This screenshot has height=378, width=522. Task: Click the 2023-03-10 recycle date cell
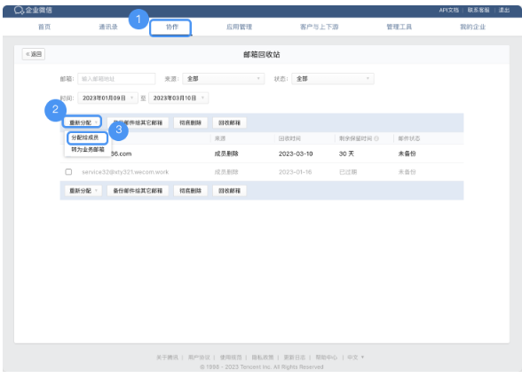(296, 154)
